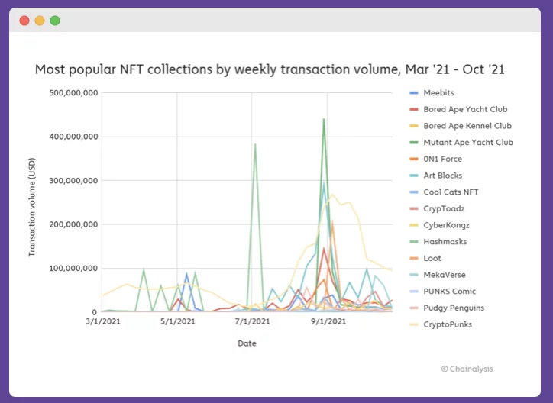
Task: Click the CrypToadz legend line icon
Action: (414, 208)
